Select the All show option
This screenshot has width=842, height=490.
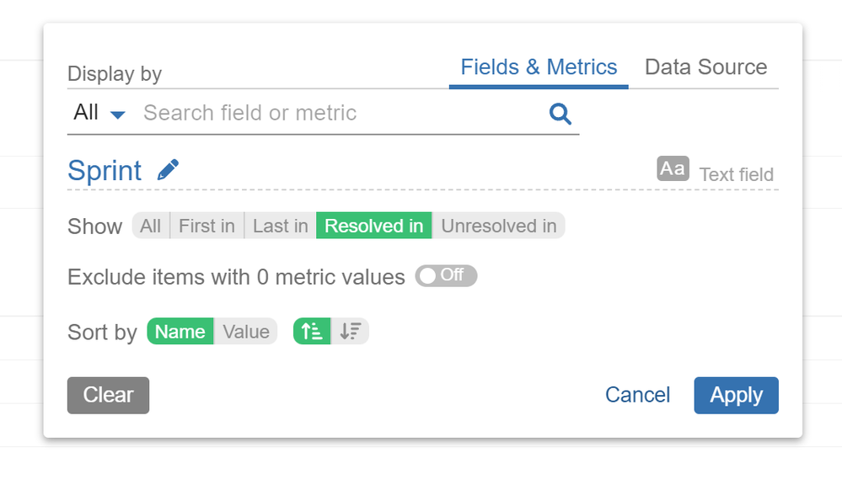(150, 225)
